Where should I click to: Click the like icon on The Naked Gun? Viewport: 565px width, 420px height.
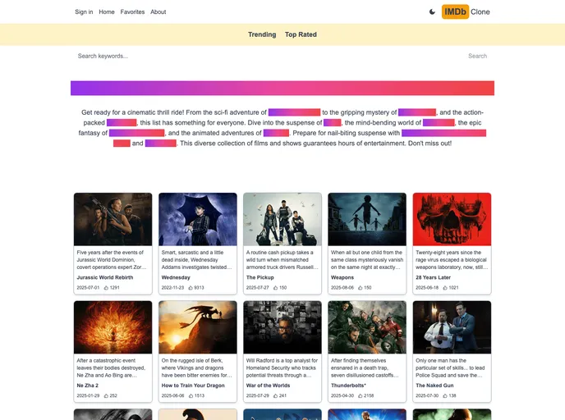tap(445, 395)
